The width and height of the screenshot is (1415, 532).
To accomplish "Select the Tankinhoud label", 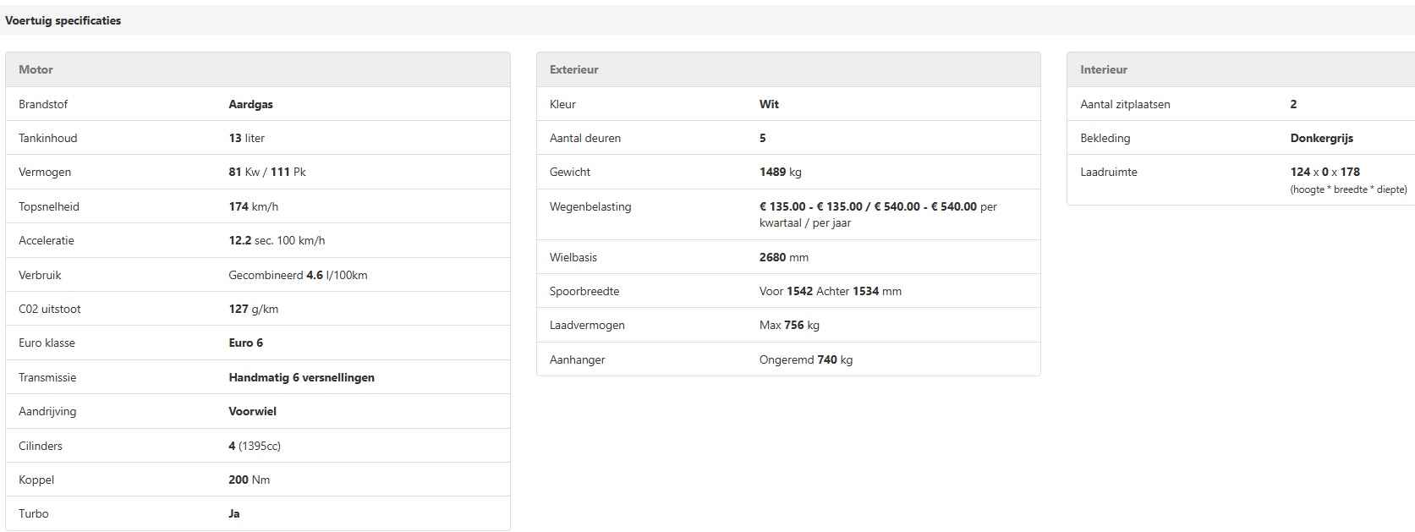I will [47, 138].
